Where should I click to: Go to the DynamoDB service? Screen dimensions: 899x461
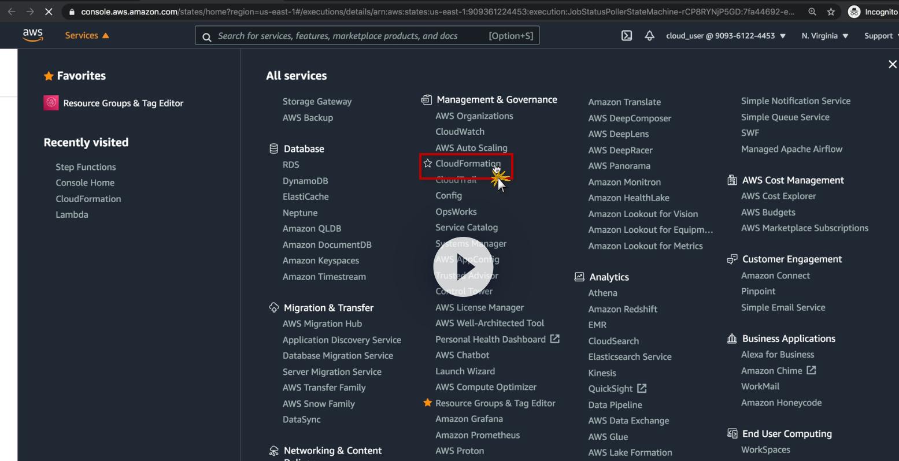[x=305, y=181]
